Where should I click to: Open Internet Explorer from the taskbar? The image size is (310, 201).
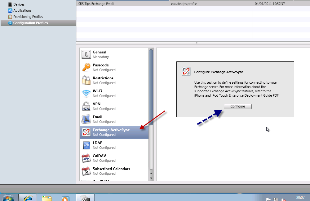28,198
